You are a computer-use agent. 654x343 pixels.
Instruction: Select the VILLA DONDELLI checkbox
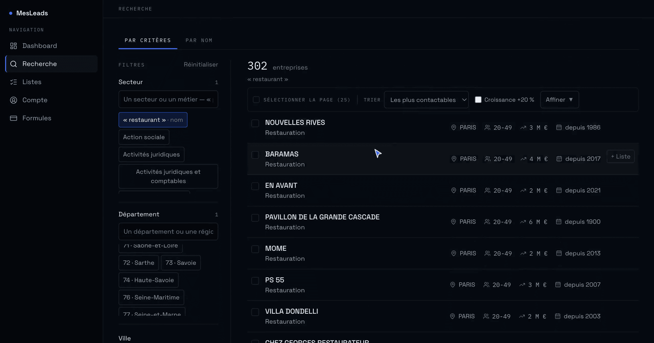pyautogui.click(x=255, y=312)
